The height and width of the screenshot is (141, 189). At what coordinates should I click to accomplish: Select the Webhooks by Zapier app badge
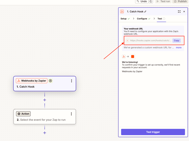click(x=32, y=81)
